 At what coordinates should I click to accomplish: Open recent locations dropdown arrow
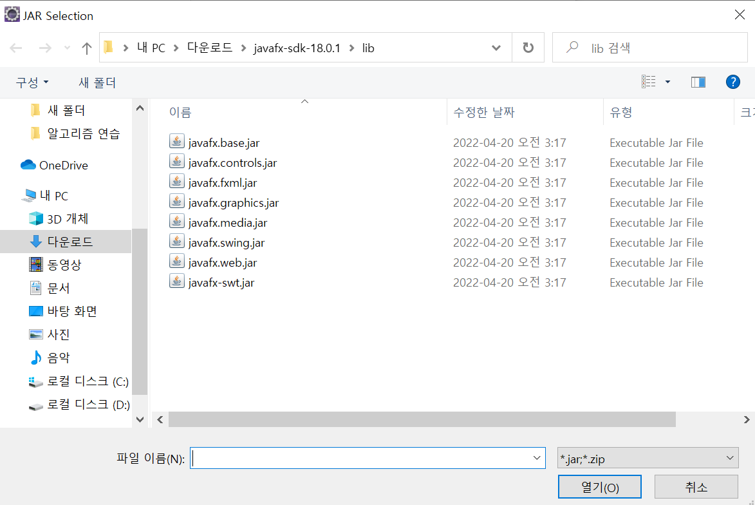pyautogui.click(x=67, y=48)
